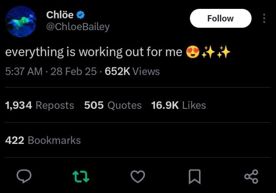
Task: Open the 652K Views analytics
Action: pyautogui.click(x=132, y=71)
